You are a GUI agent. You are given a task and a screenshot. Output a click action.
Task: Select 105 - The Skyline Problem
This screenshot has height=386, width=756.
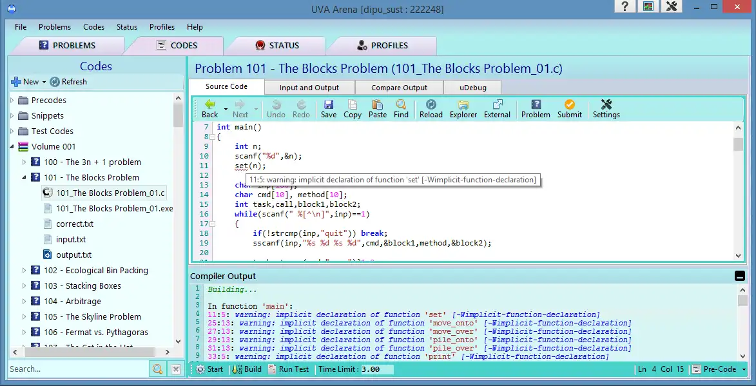click(92, 316)
